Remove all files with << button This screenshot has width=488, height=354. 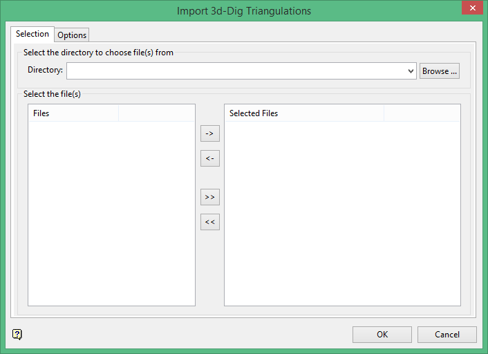209,222
